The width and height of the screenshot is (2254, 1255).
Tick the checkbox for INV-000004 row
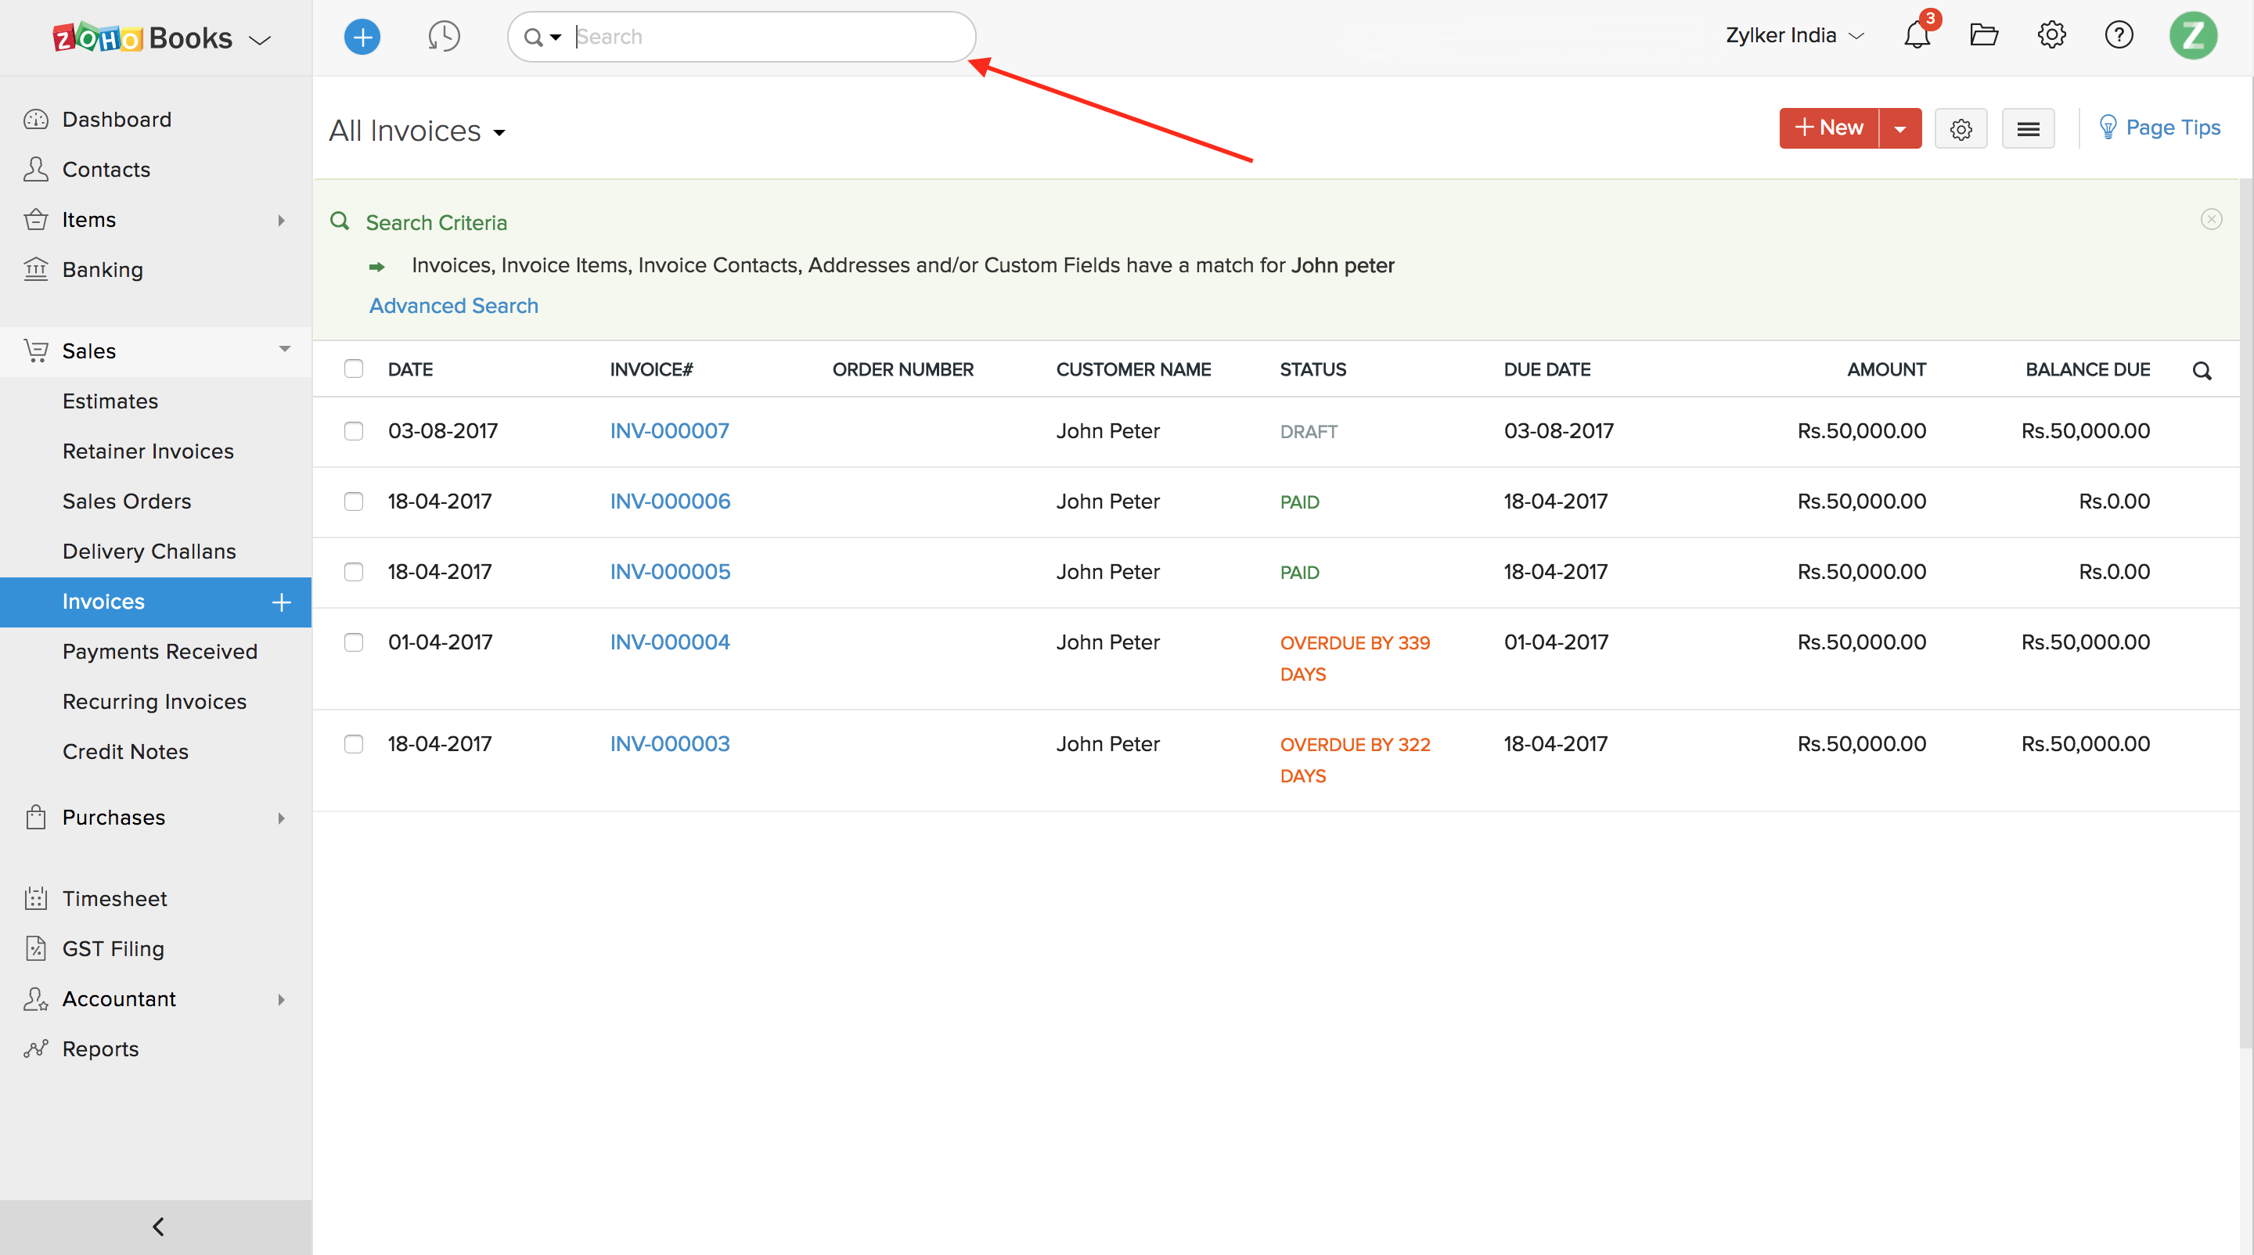click(x=354, y=642)
